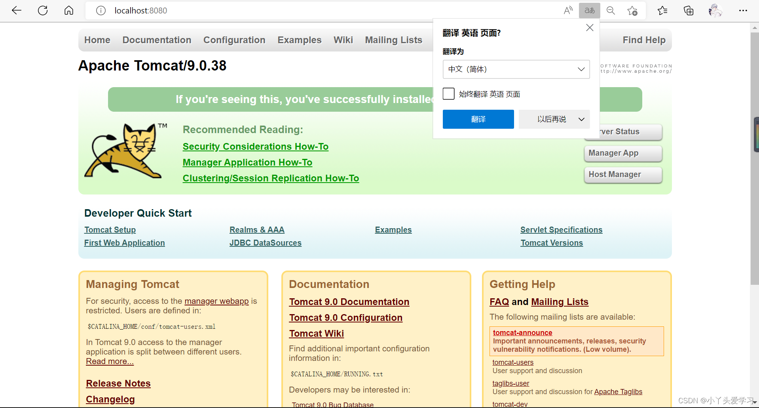Open the Home nav item
Image resolution: width=759 pixels, height=408 pixels.
(97, 40)
